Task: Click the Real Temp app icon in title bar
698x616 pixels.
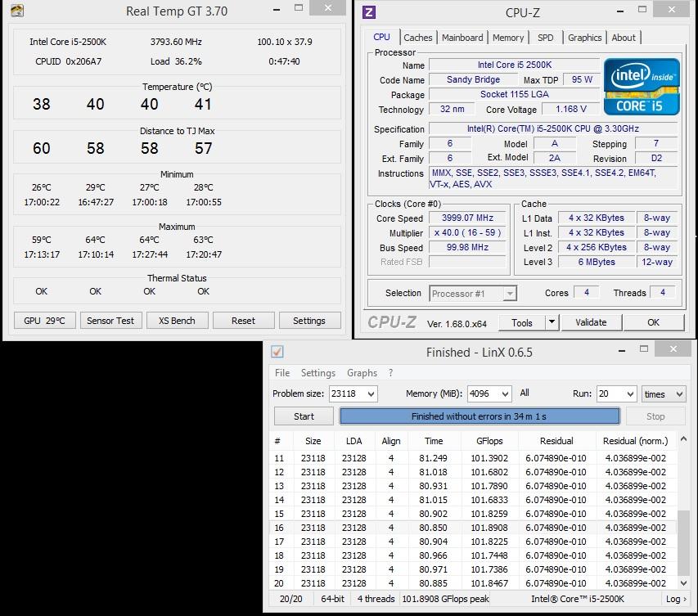Action: click(x=17, y=11)
